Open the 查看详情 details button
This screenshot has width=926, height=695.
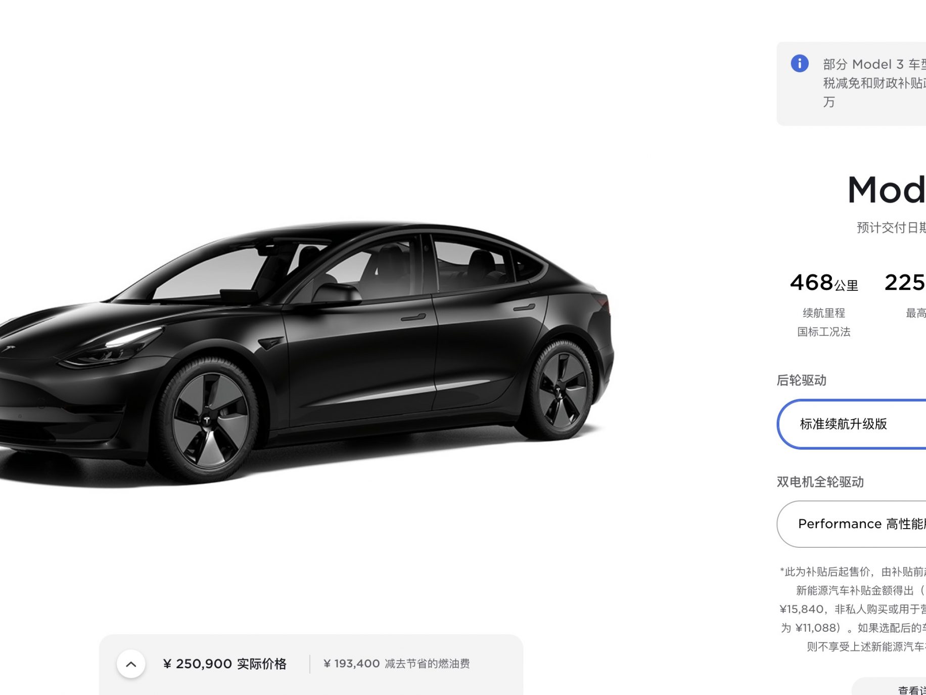pyautogui.click(x=890, y=688)
